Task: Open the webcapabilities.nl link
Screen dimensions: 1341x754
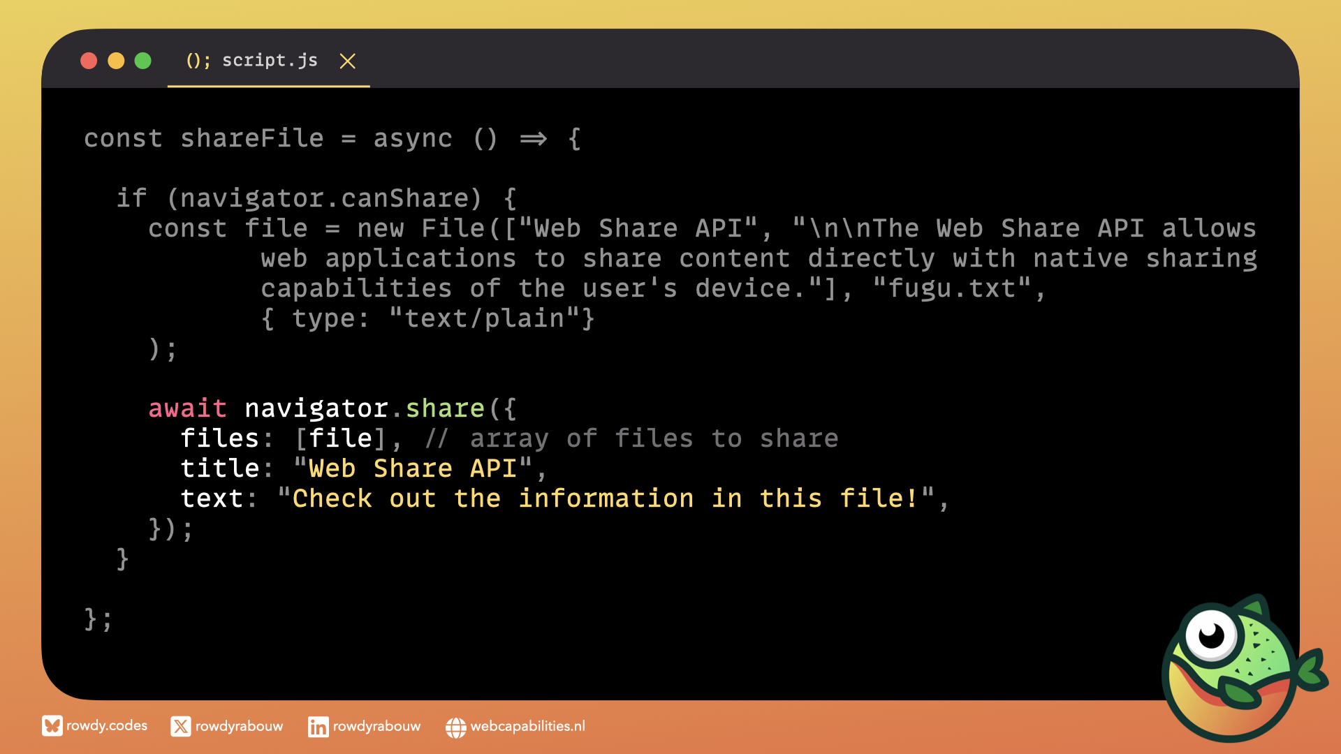Action: click(527, 727)
